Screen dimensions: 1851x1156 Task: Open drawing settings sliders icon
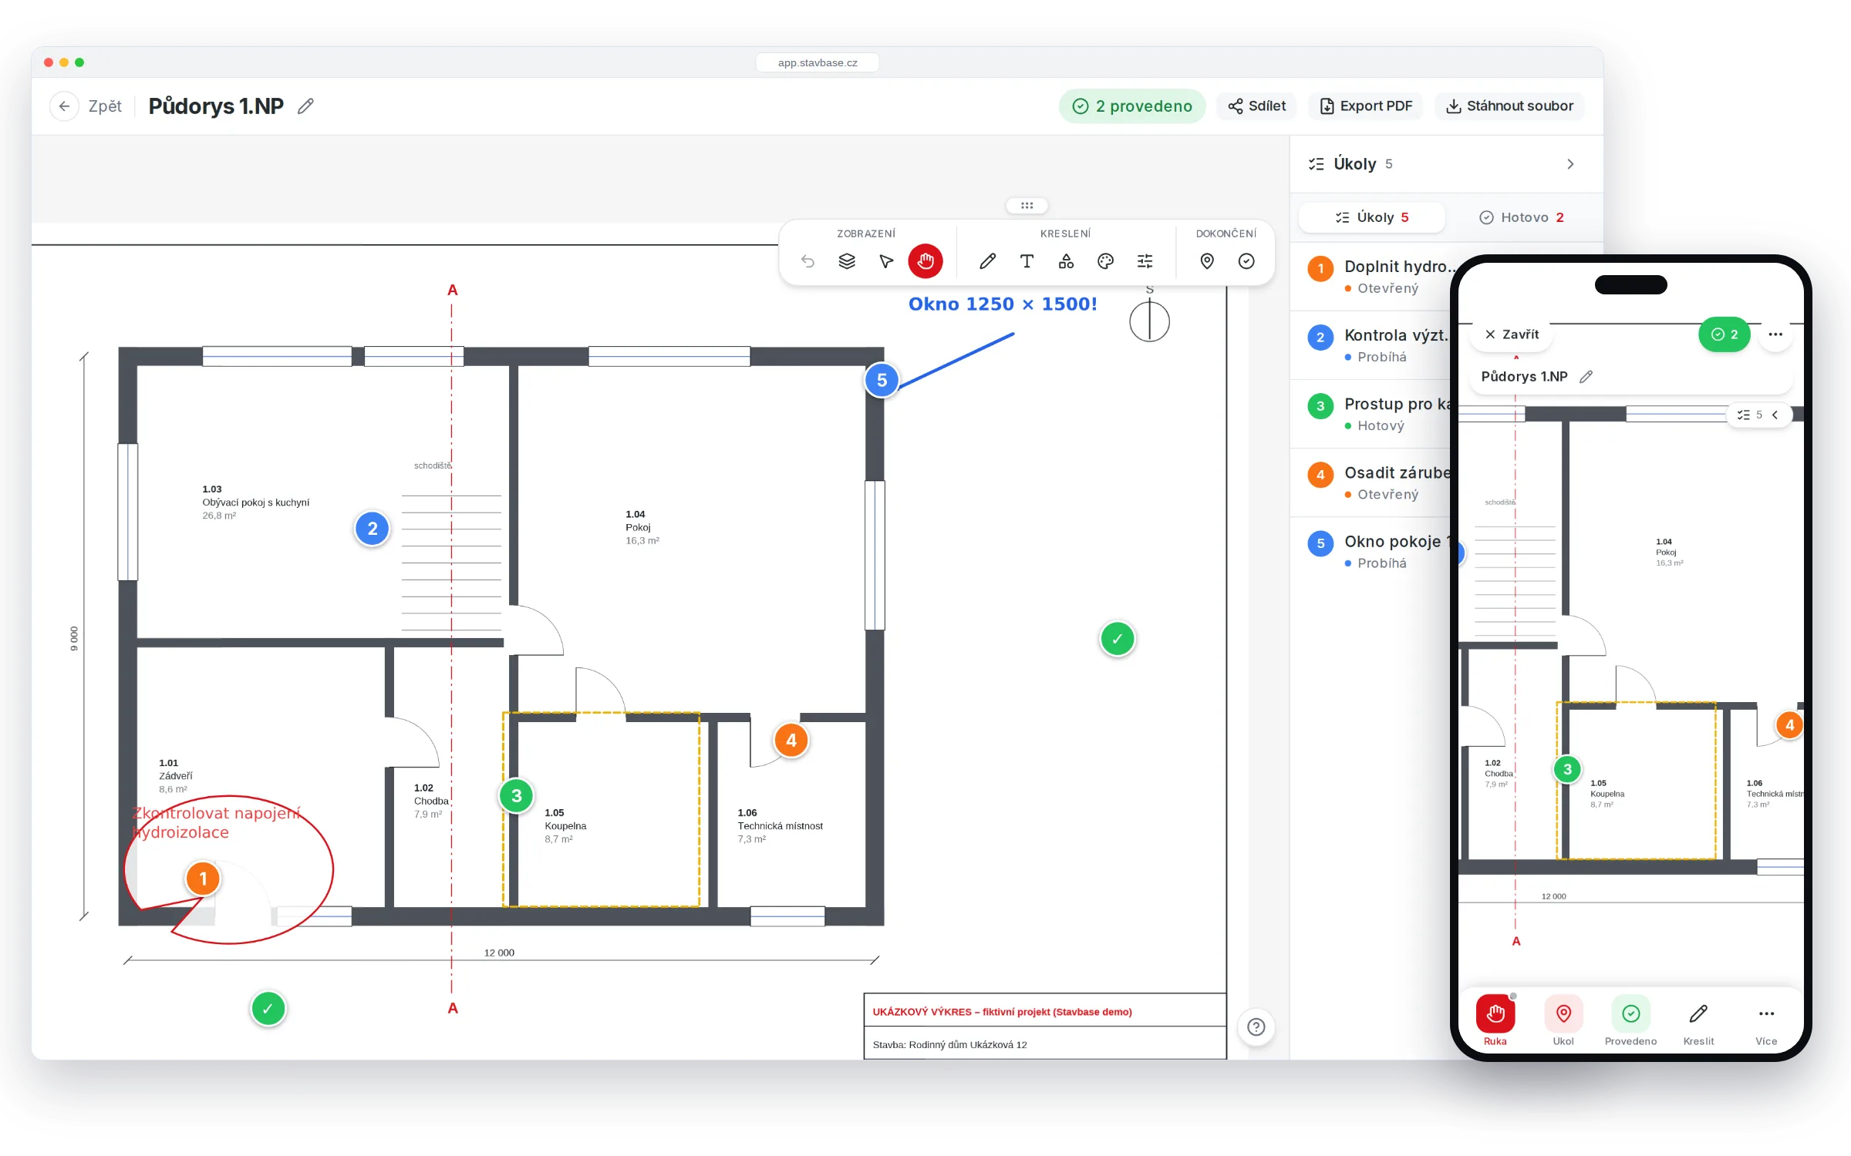[1145, 261]
